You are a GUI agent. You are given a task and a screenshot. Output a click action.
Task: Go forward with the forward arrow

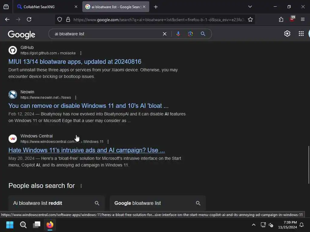point(18,19)
